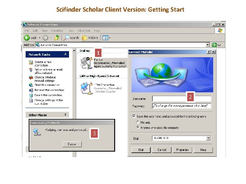This screenshot has width=246, height=184.
Task: Open the Views button dropdown arrow
Action: point(110,38)
